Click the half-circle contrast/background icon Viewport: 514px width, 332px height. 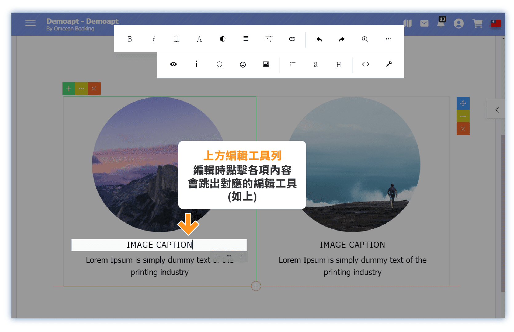point(223,39)
